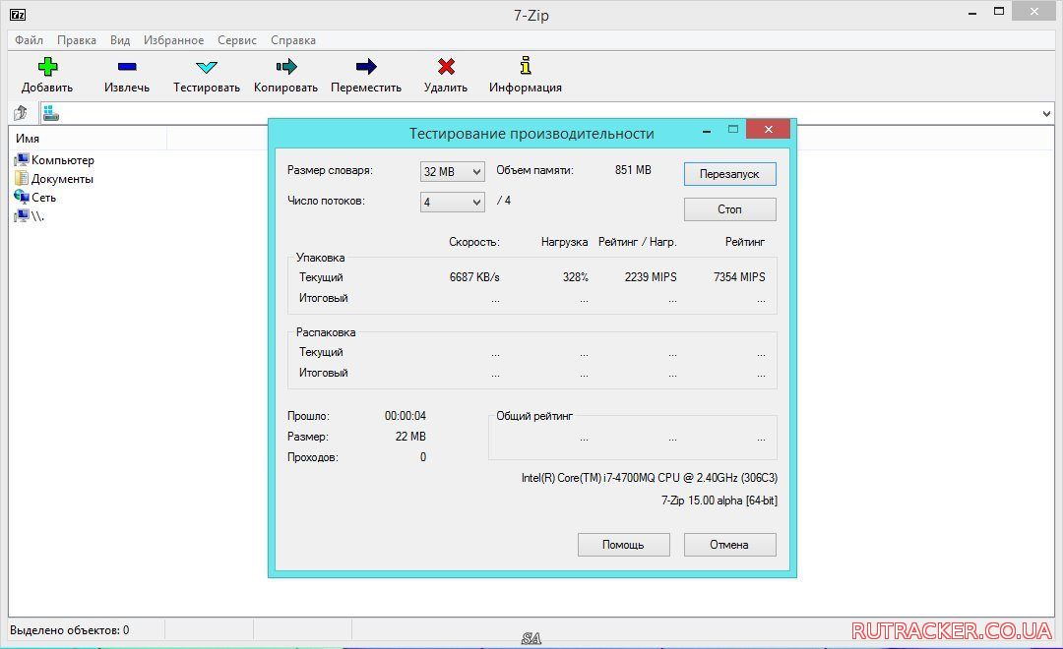Screen dimensions: 1063x649
Task: Click the Стоп button
Action: [729, 209]
